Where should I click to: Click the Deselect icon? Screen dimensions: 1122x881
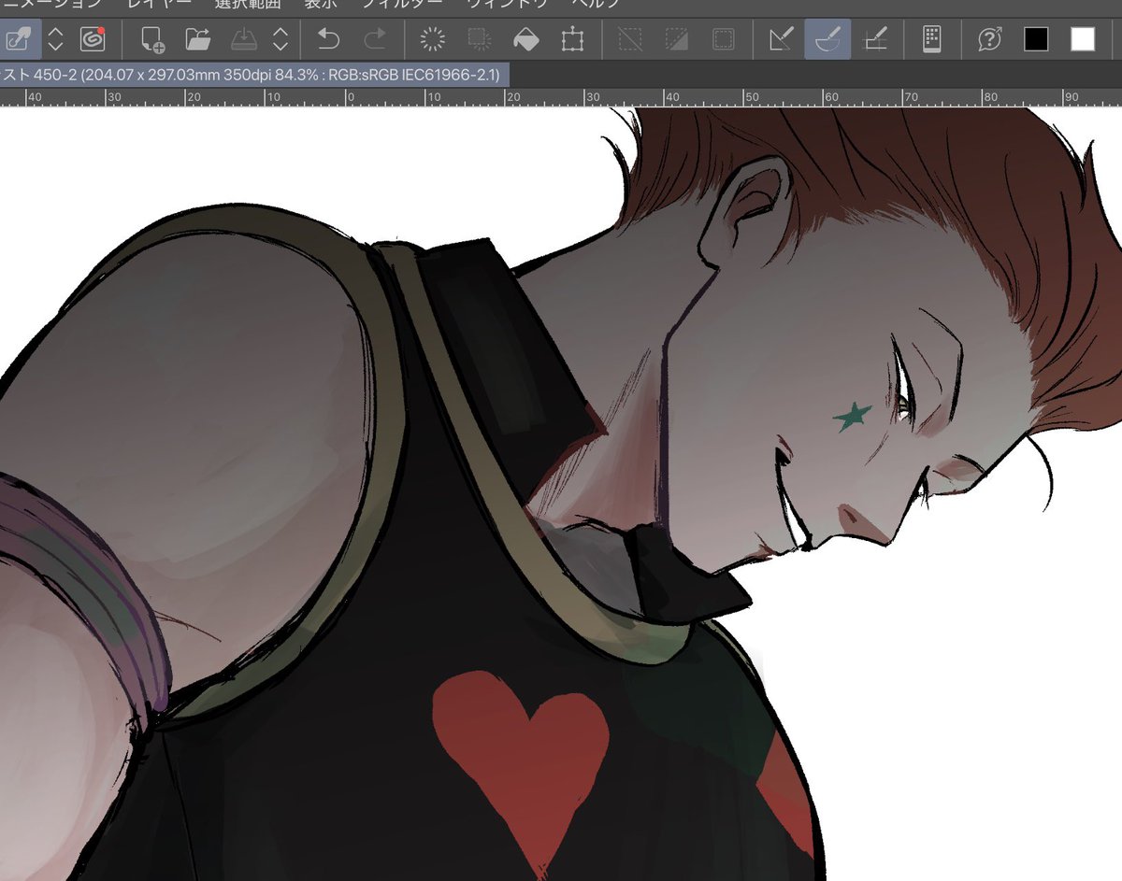tap(631, 39)
